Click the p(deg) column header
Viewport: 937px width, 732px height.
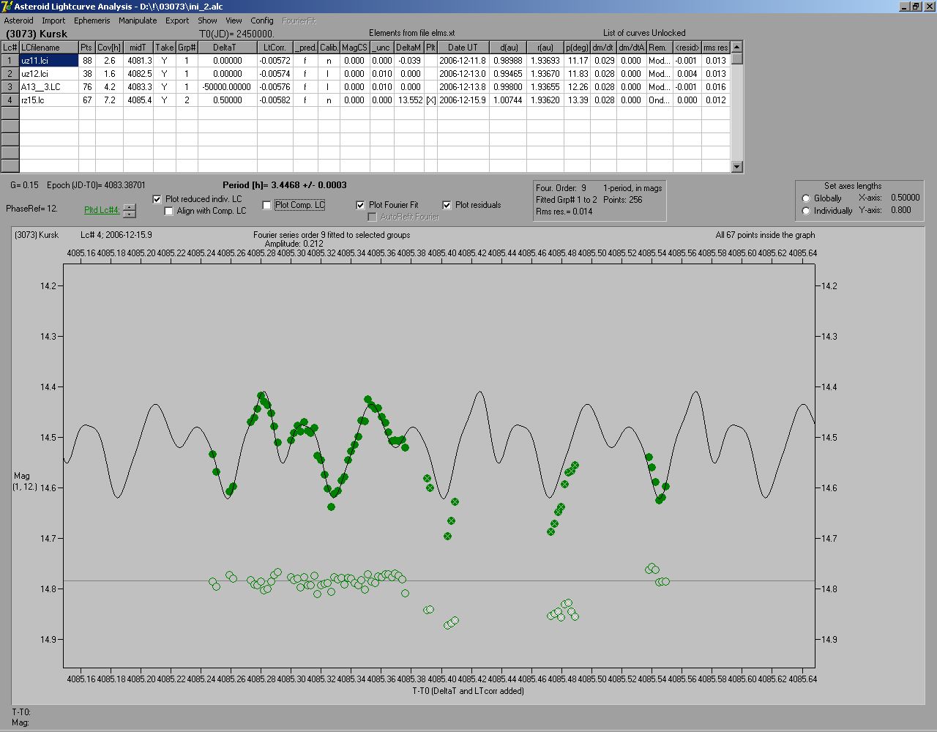pyautogui.click(x=578, y=48)
